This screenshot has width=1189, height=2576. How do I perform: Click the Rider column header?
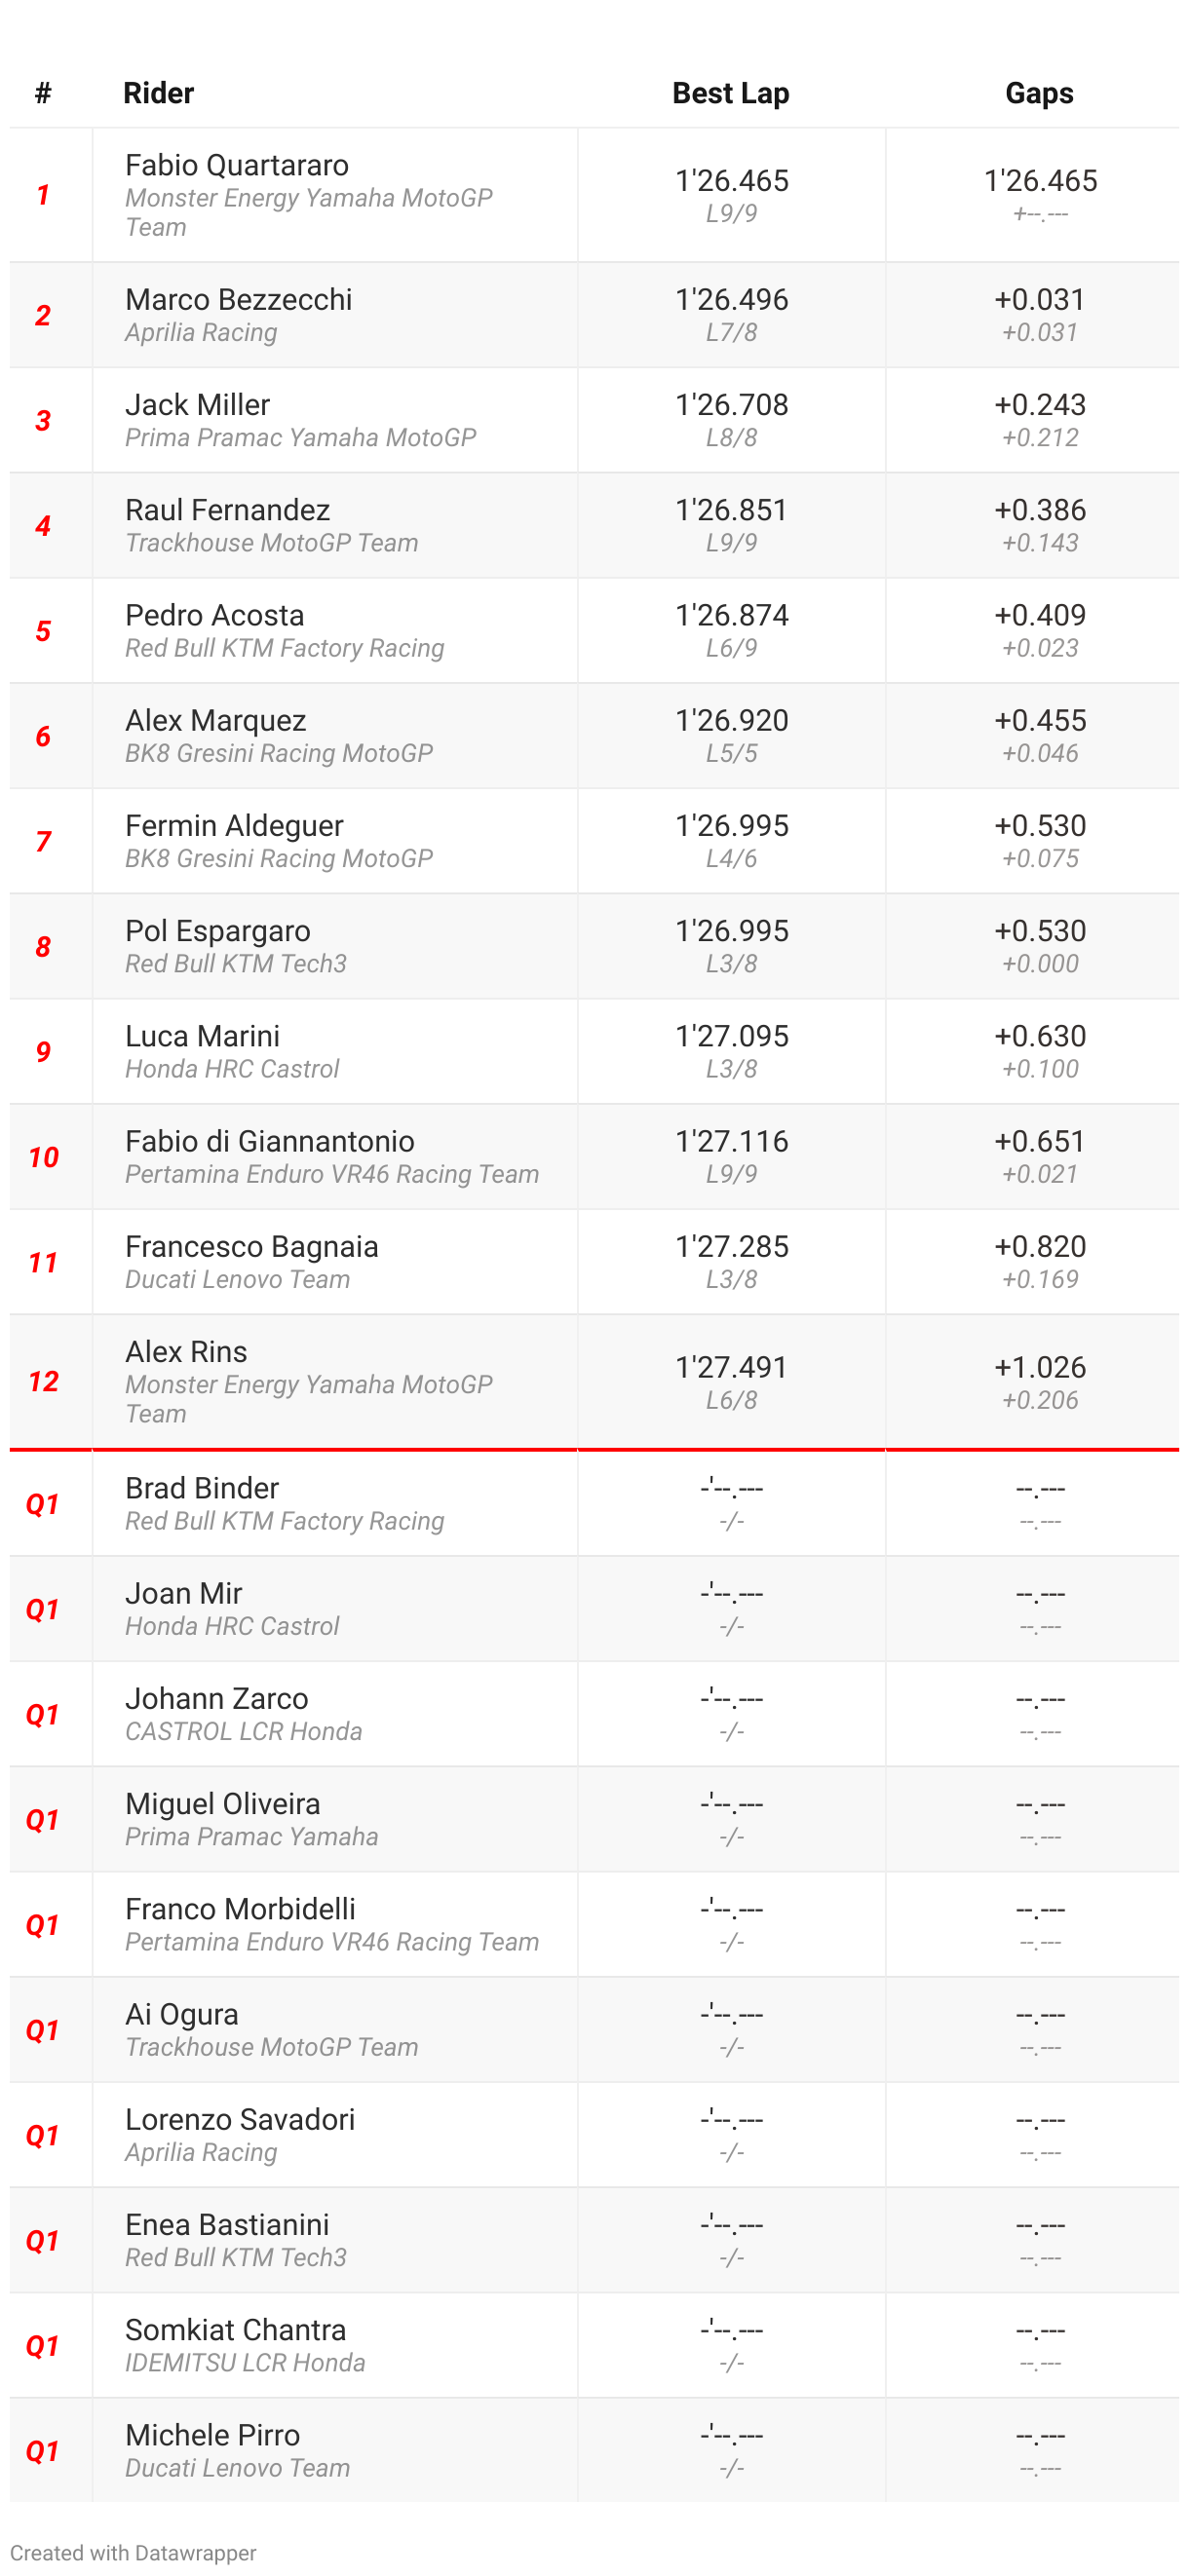[x=158, y=93]
